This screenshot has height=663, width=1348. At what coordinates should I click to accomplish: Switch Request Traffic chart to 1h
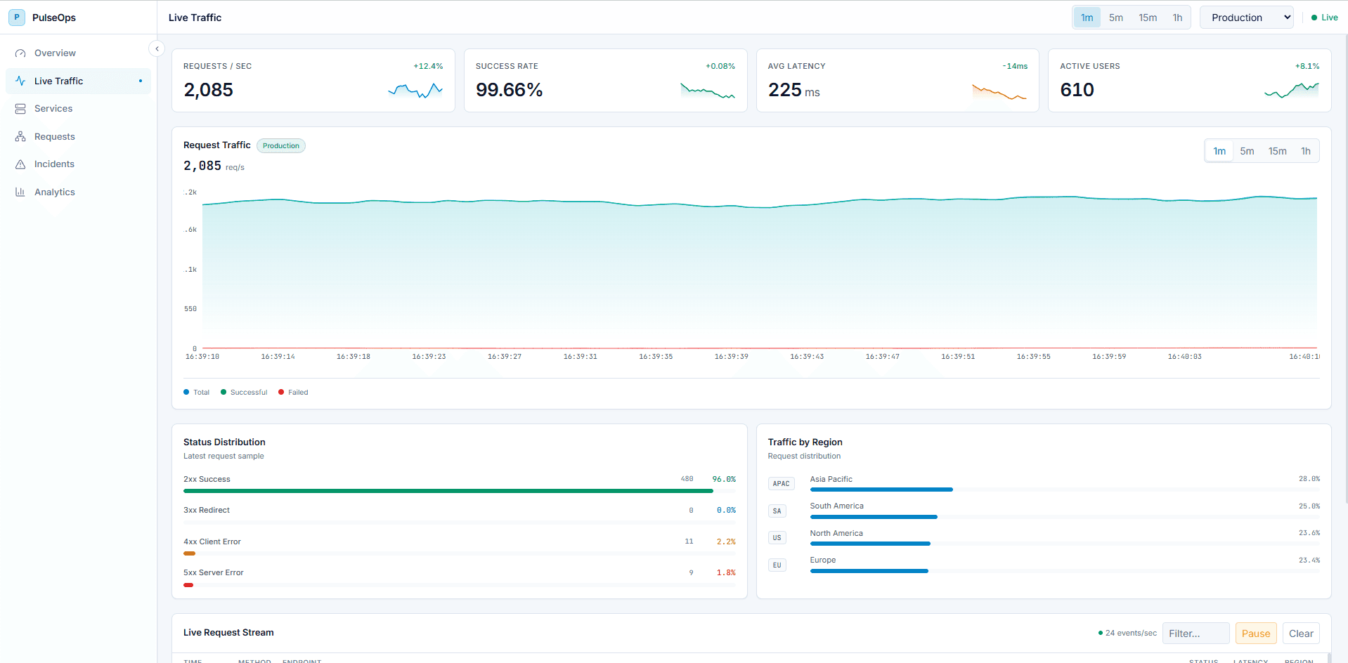tap(1305, 151)
